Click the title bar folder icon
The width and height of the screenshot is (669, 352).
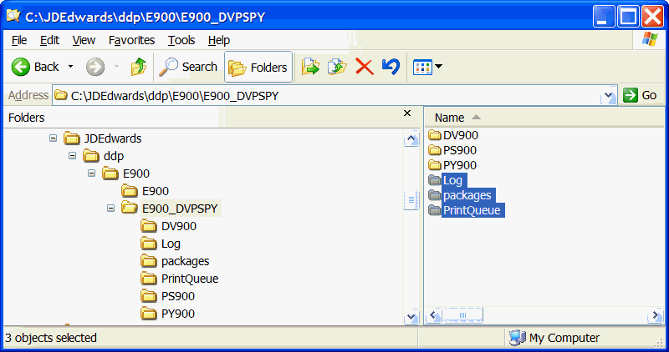13,16
